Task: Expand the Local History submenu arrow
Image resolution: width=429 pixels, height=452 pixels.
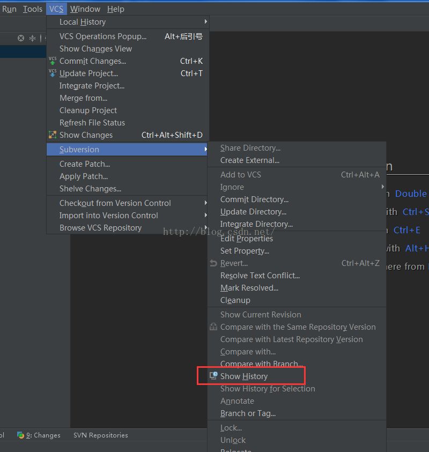Action: 205,21
